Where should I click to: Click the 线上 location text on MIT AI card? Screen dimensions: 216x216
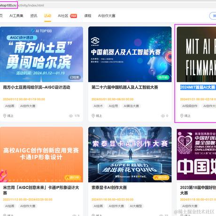pos(187,116)
